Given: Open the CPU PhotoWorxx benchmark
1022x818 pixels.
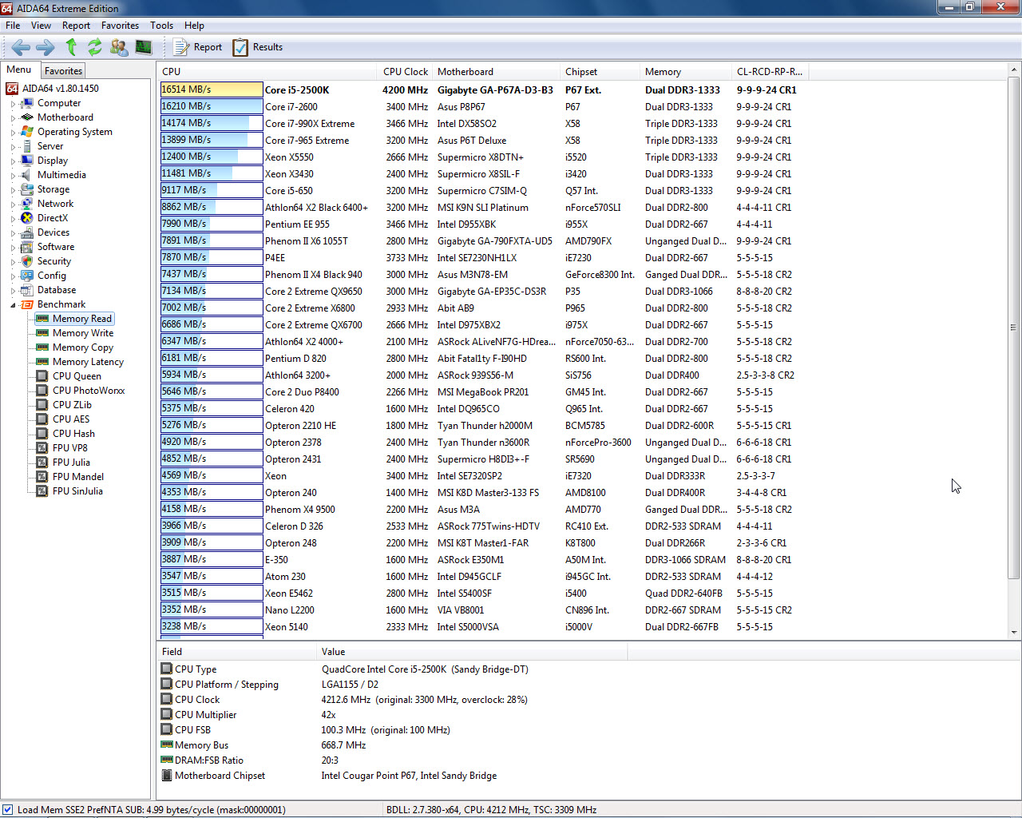Looking at the screenshot, I should point(89,391).
